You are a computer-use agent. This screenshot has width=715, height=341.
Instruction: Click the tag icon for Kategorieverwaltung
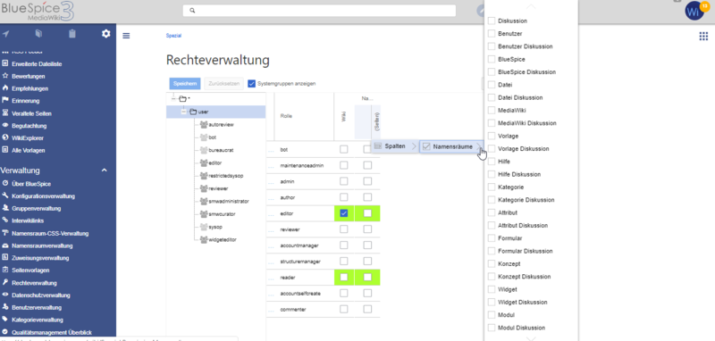[5, 320]
